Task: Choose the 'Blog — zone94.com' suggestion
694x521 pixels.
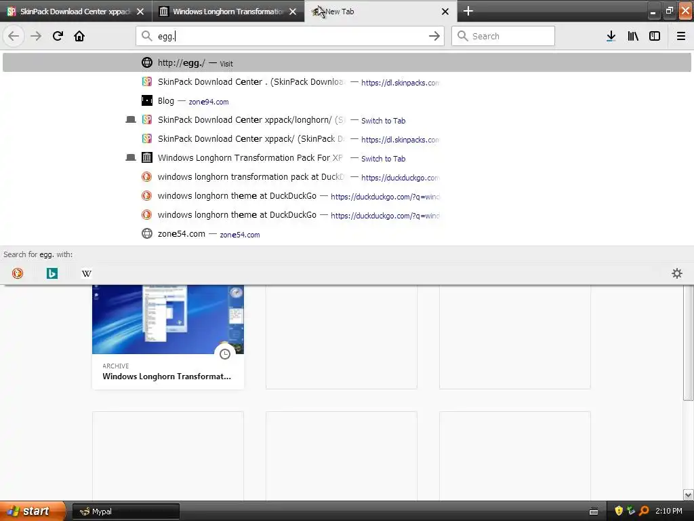Action: click(x=347, y=100)
